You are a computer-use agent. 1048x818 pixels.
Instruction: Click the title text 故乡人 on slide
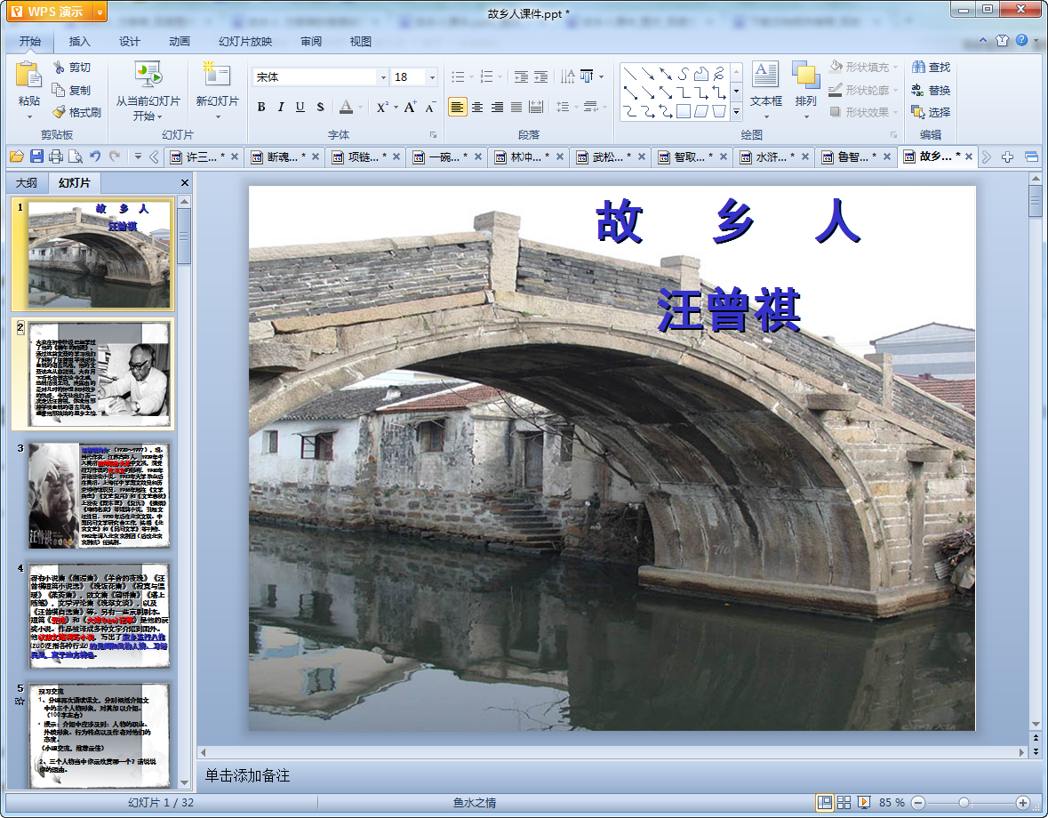click(x=729, y=221)
